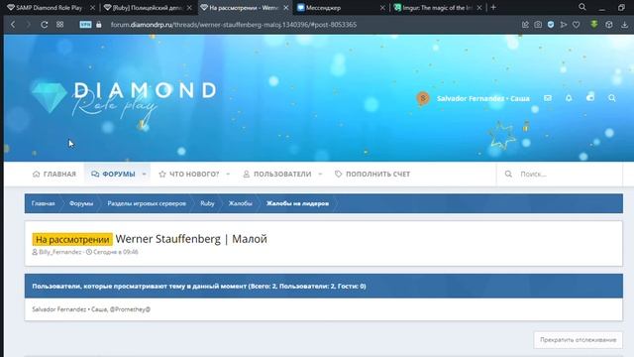The width and height of the screenshot is (634, 357).
Task: Search tabs with the magnifier icon
Action: point(582,7)
